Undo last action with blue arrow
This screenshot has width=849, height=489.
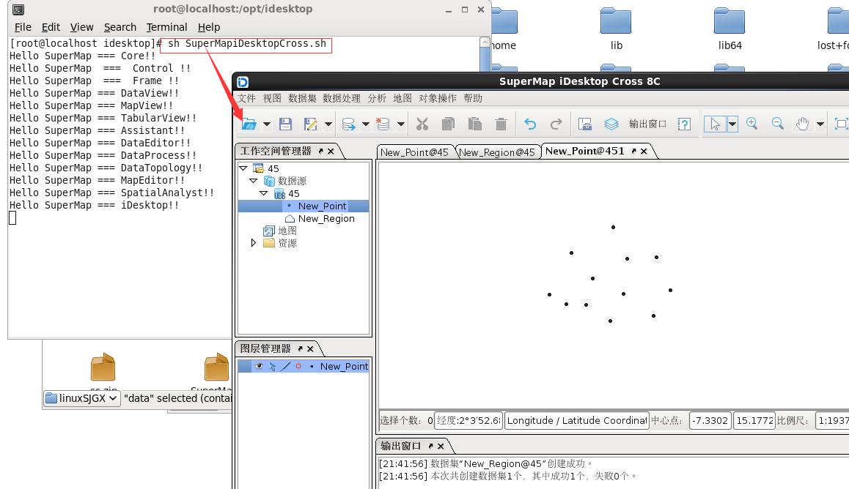click(530, 124)
